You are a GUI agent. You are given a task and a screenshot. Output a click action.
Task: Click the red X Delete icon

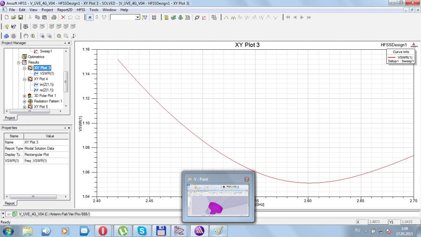[x=63, y=17]
